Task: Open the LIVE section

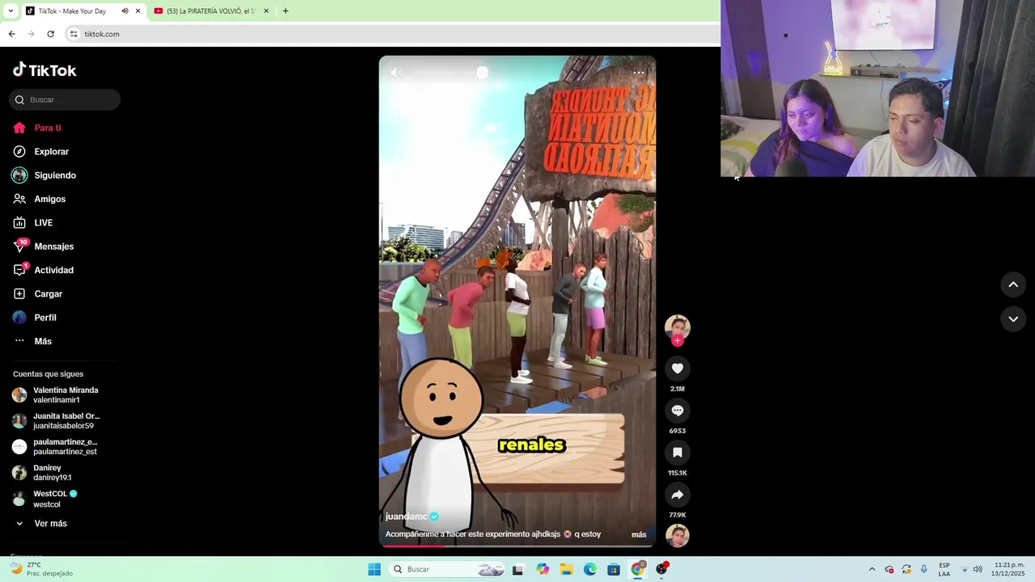Action: coord(33,222)
